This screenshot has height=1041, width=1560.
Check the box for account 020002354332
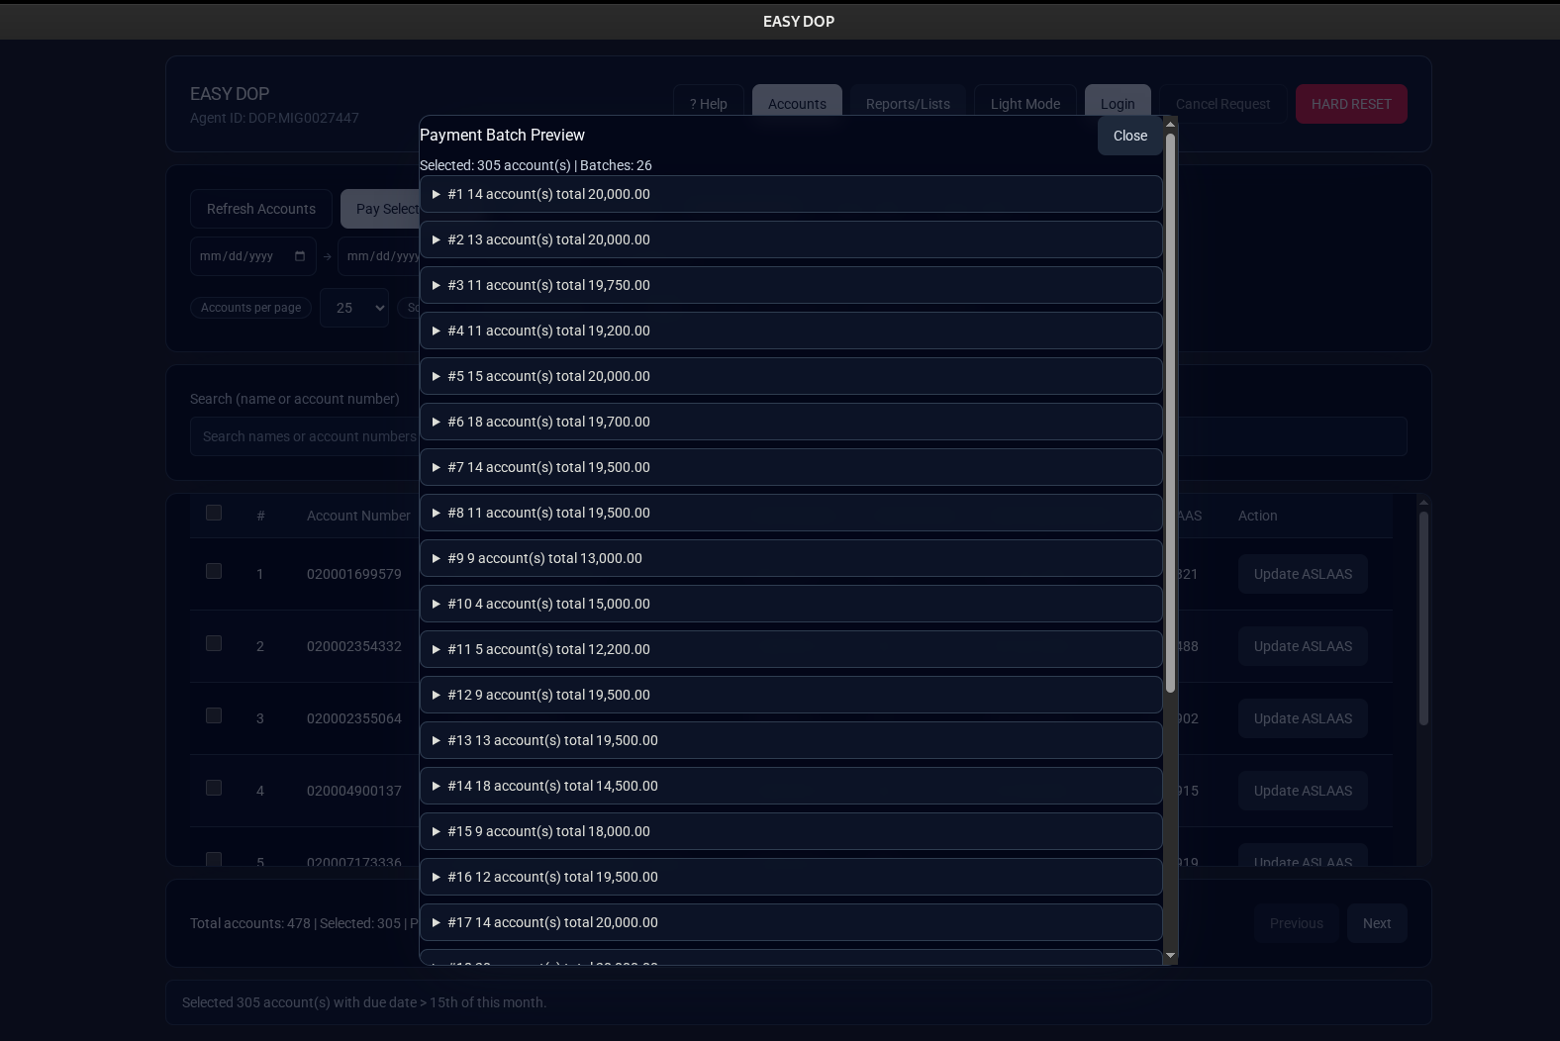[214, 643]
